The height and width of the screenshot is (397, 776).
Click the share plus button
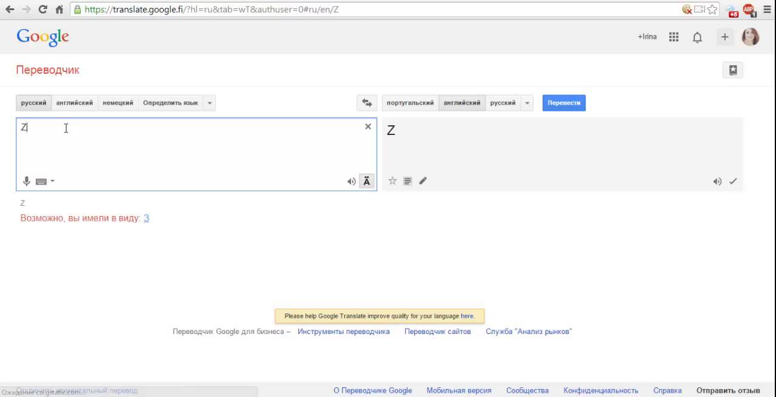(x=724, y=37)
